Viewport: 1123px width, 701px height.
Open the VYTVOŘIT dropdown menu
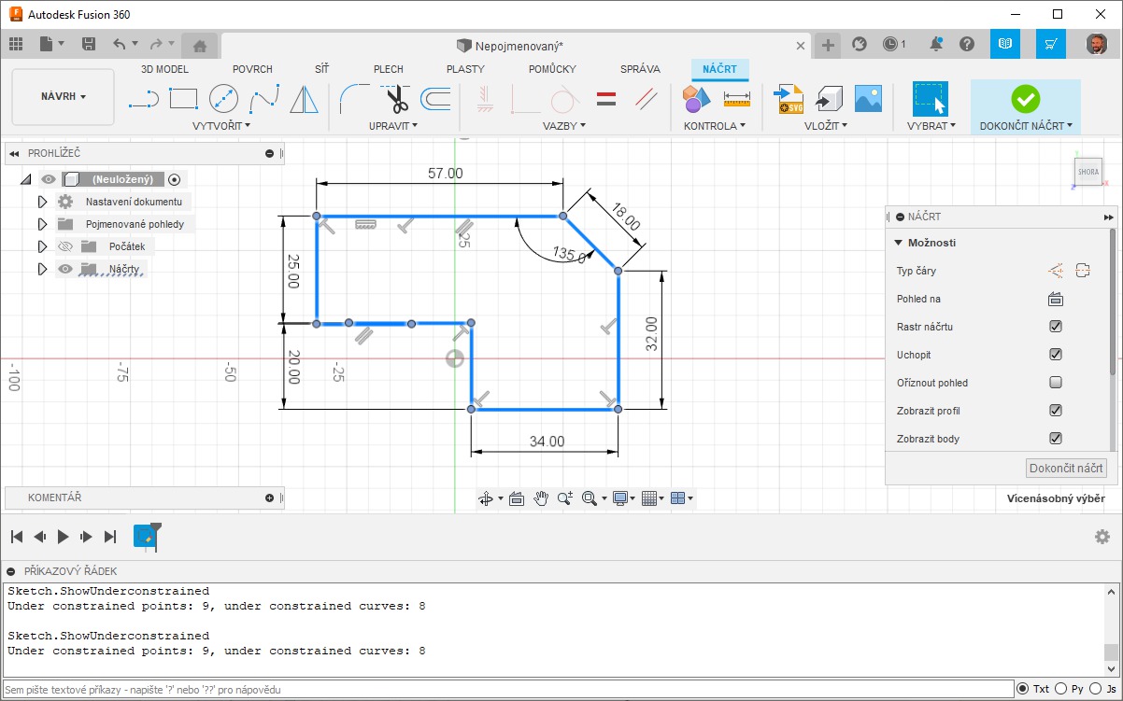click(221, 125)
